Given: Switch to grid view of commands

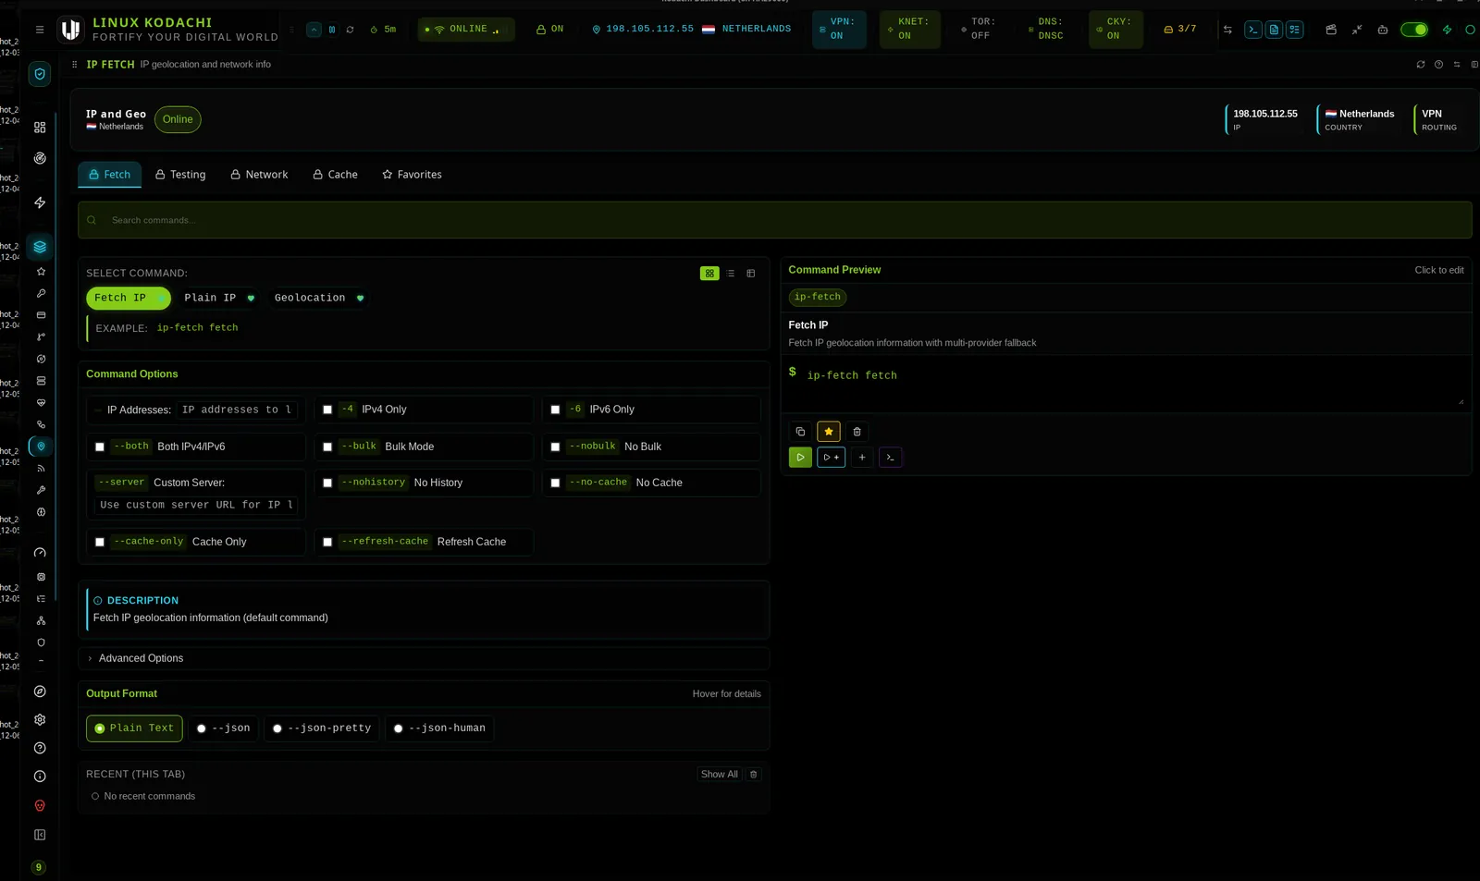Looking at the screenshot, I should click(x=709, y=274).
